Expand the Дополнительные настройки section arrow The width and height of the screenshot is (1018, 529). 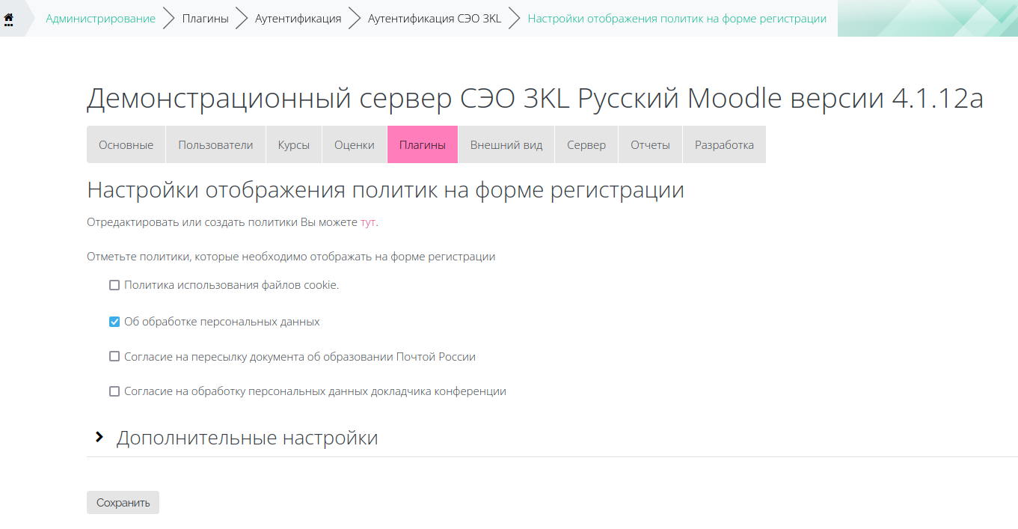[x=99, y=437]
